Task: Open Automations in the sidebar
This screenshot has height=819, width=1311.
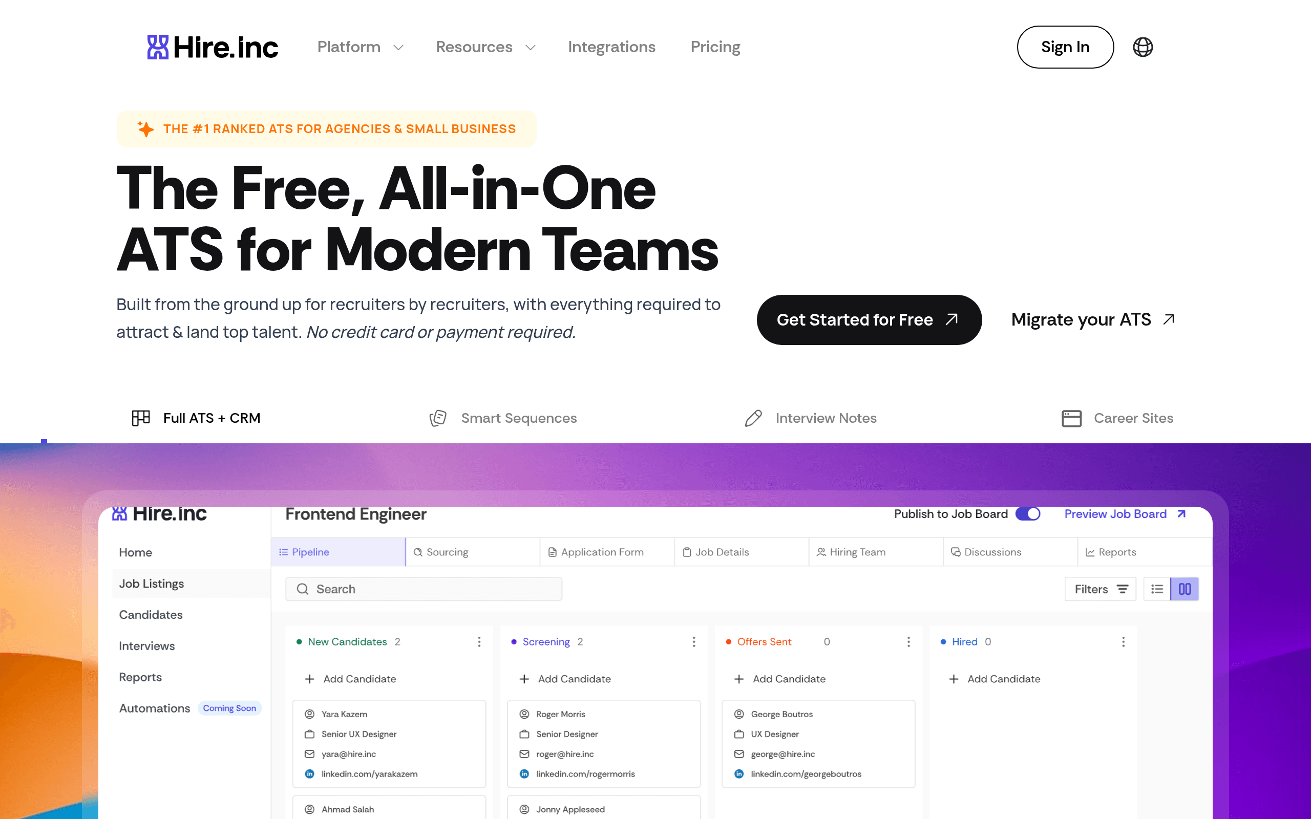Action: click(154, 708)
